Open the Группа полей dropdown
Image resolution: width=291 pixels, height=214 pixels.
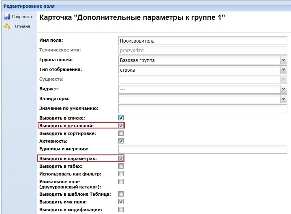[283, 60]
